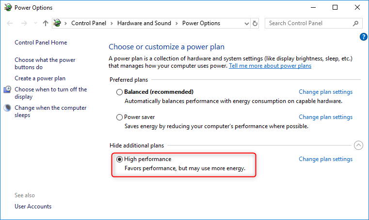Click the search magnifier icon
The width and height of the screenshot is (369, 220).
[355, 23]
